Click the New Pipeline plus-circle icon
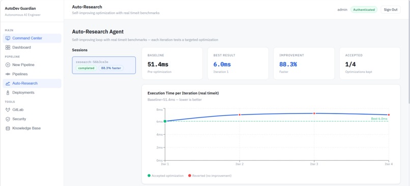This screenshot has width=410, height=186. (x=8, y=64)
